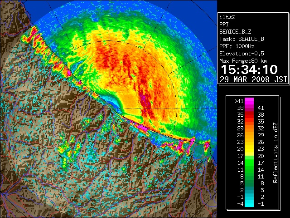Click the 15:34:10 timestamp
The height and width of the screenshot is (218, 290).
[x=249, y=69]
